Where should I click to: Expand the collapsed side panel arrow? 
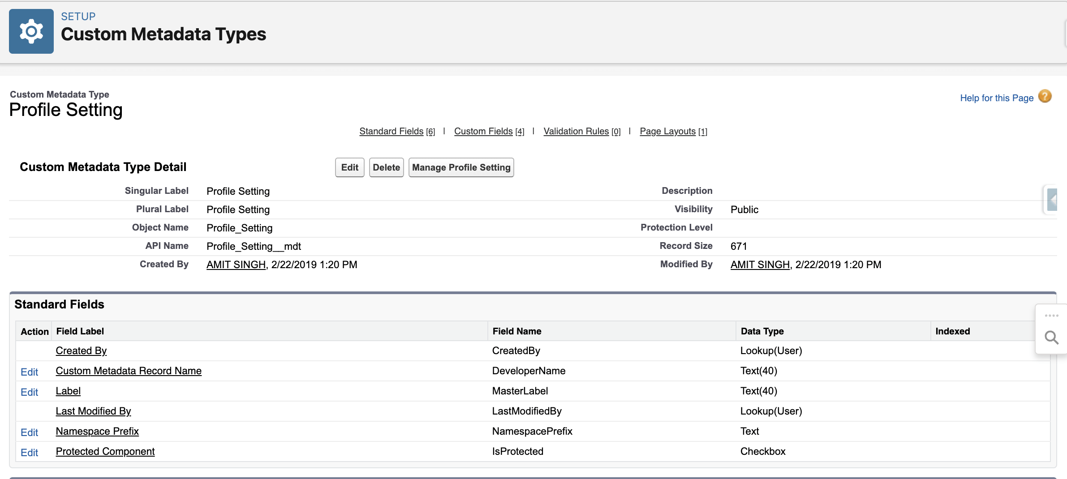tap(1052, 200)
